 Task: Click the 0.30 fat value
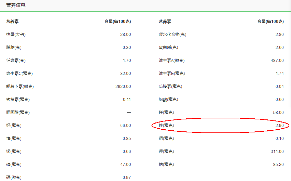[x=126, y=48]
